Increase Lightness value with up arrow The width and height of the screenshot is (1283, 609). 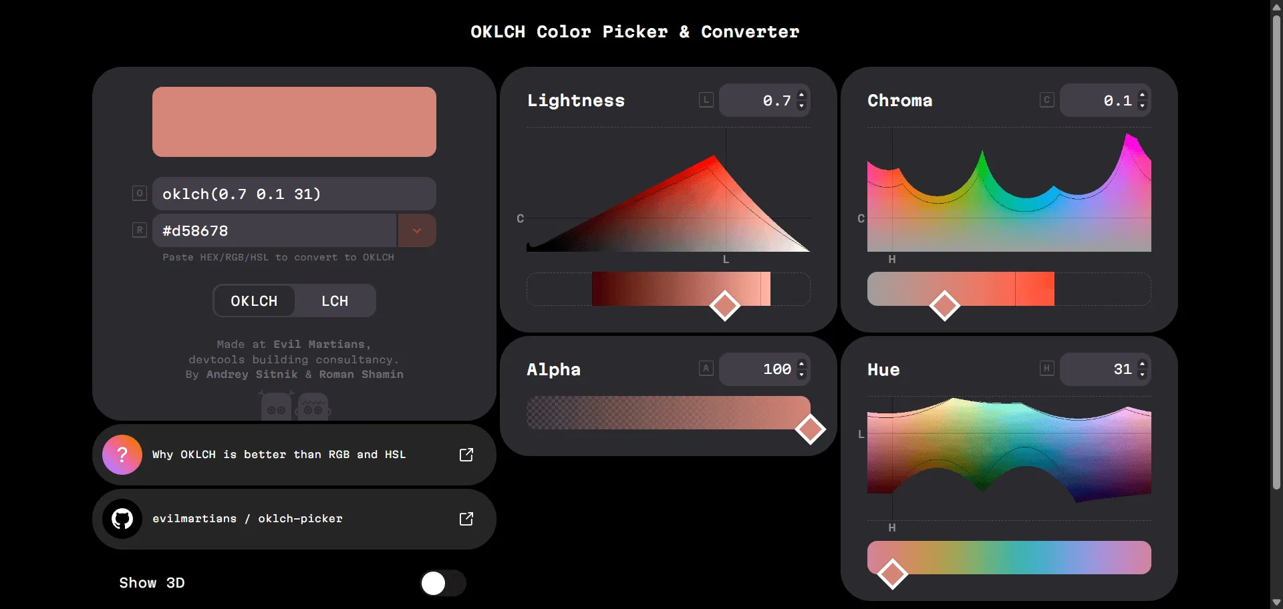click(x=802, y=94)
